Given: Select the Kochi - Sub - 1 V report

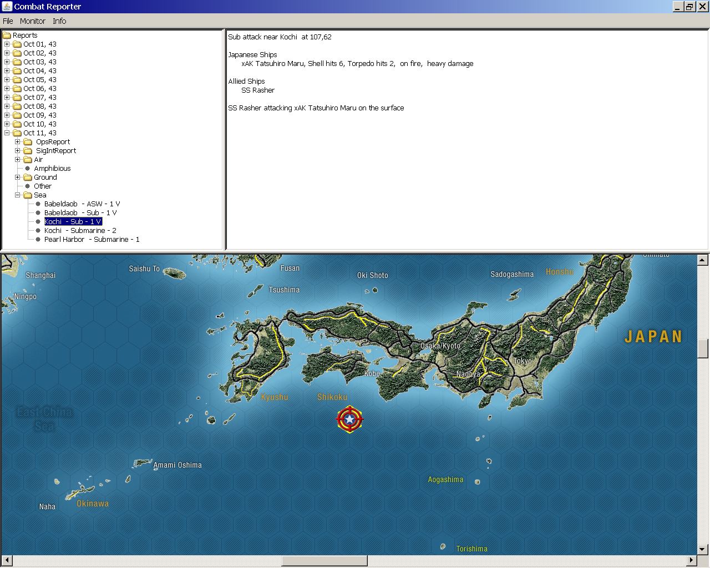Looking at the screenshot, I should pyautogui.click(x=73, y=222).
